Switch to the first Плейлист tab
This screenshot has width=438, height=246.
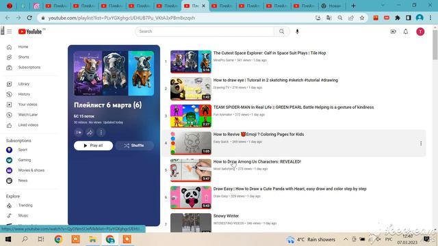click(56, 6)
